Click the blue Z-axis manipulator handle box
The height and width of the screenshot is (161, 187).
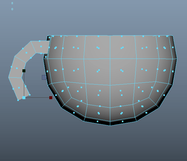point(44,77)
